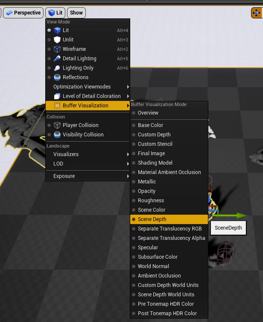Select Detail Lighting radio button

pyautogui.click(x=49, y=59)
